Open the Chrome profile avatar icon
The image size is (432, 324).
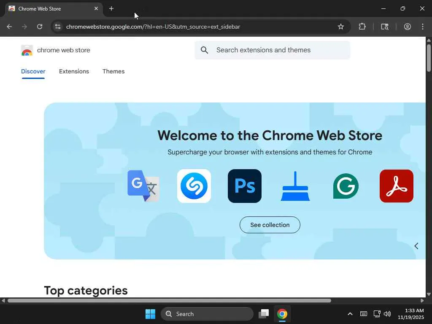point(408,27)
